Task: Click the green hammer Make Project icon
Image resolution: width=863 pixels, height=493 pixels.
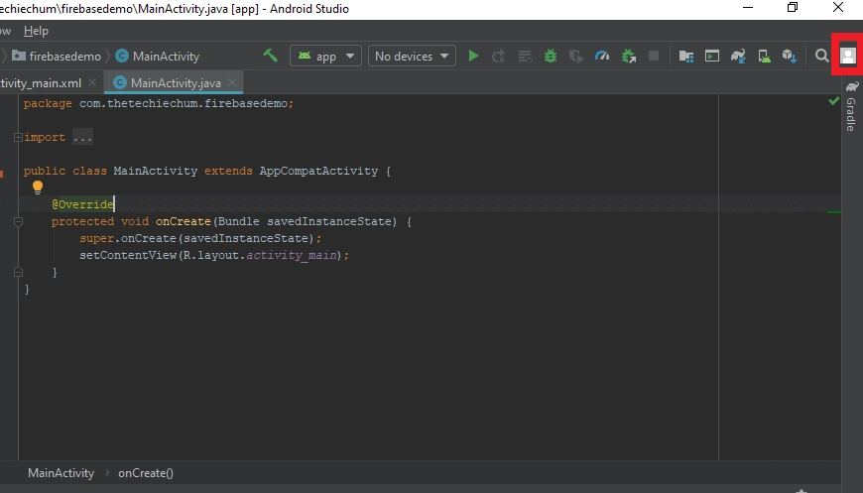Action: click(270, 56)
